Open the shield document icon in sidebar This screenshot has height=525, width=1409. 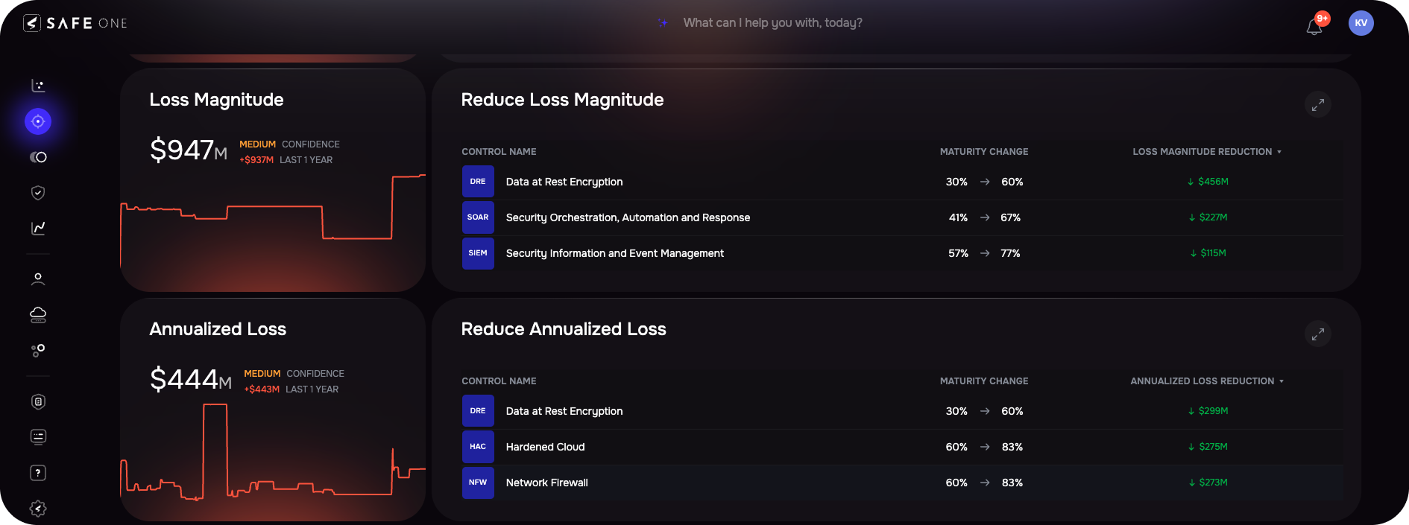point(38,401)
